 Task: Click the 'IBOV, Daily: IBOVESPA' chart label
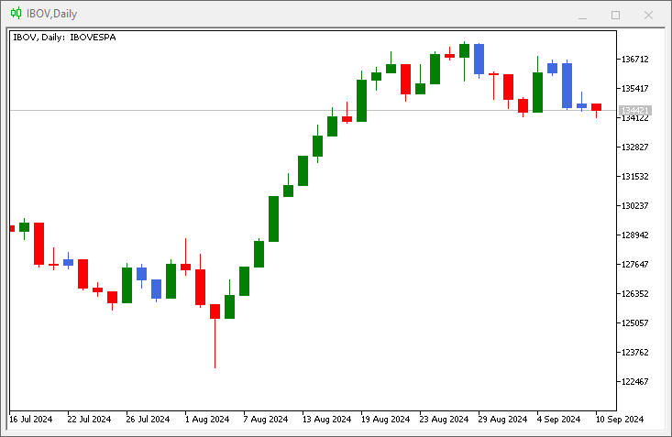pos(64,38)
